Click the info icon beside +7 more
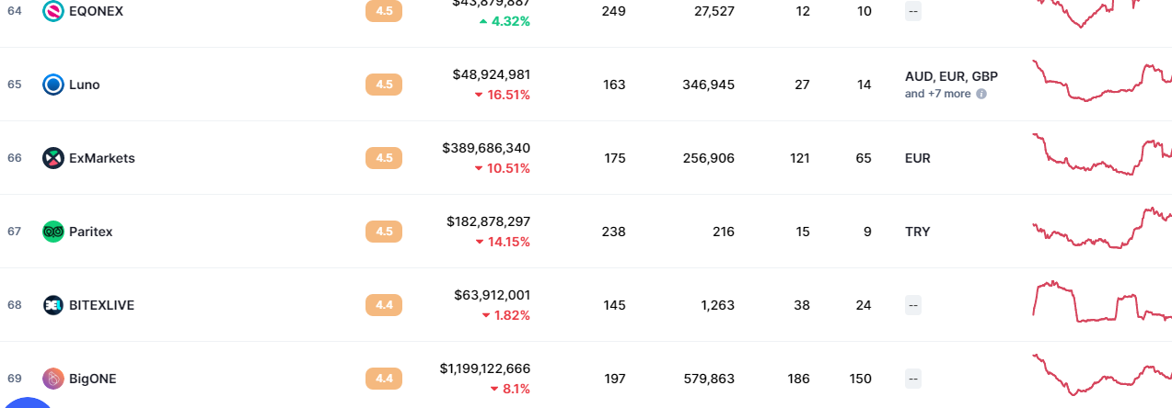 point(981,94)
